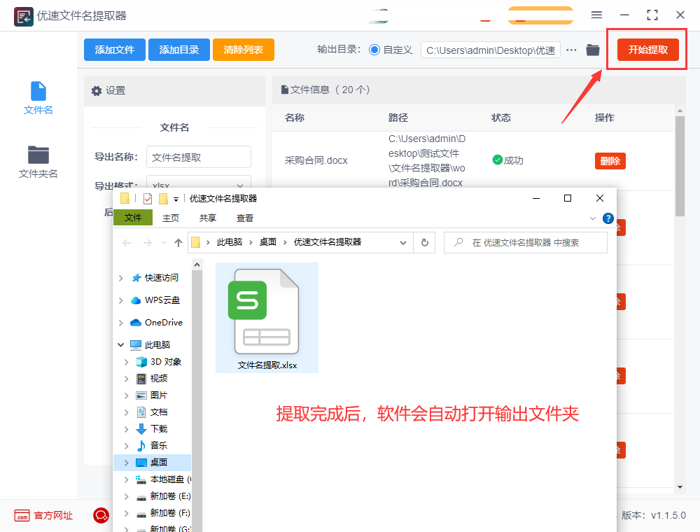Click the Explorer help question mark icon
Image resolution: width=700 pixels, height=532 pixels.
608,218
